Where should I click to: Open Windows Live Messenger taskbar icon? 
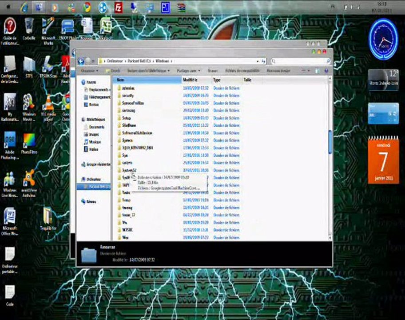coord(71,8)
